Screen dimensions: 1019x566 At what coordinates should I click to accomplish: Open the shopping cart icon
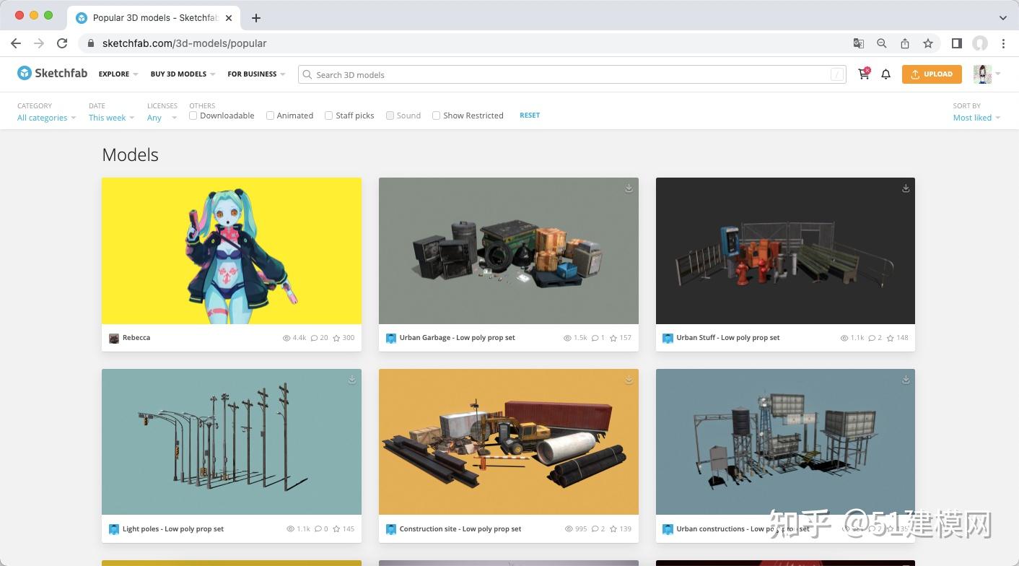pyautogui.click(x=864, y=74)
